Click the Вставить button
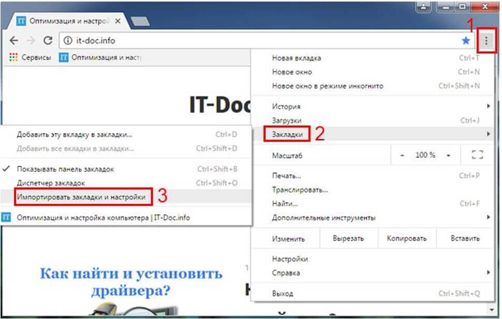 [465, 239]
